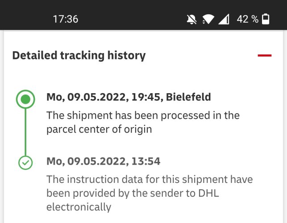287x223 pixels.
Task: Tap the Wi-Fi status icon
Action: point(207,19)
